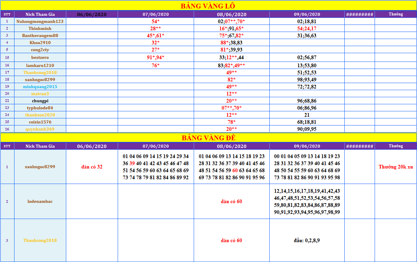Viewport: 417px width, 262px height.
Task: Click the cell 16*;91,65*
Action: point(232,28)
